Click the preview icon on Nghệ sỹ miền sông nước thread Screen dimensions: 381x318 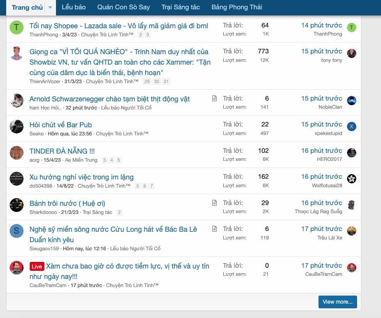215,228
